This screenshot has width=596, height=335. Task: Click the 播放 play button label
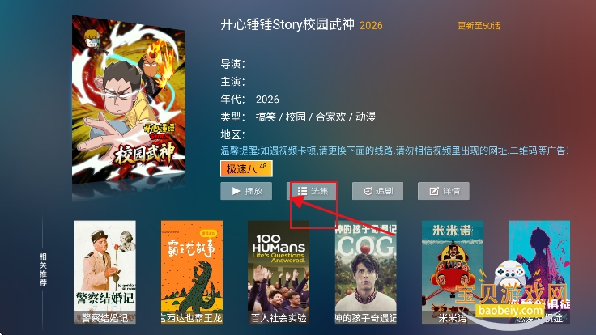[x=254, y=191]
